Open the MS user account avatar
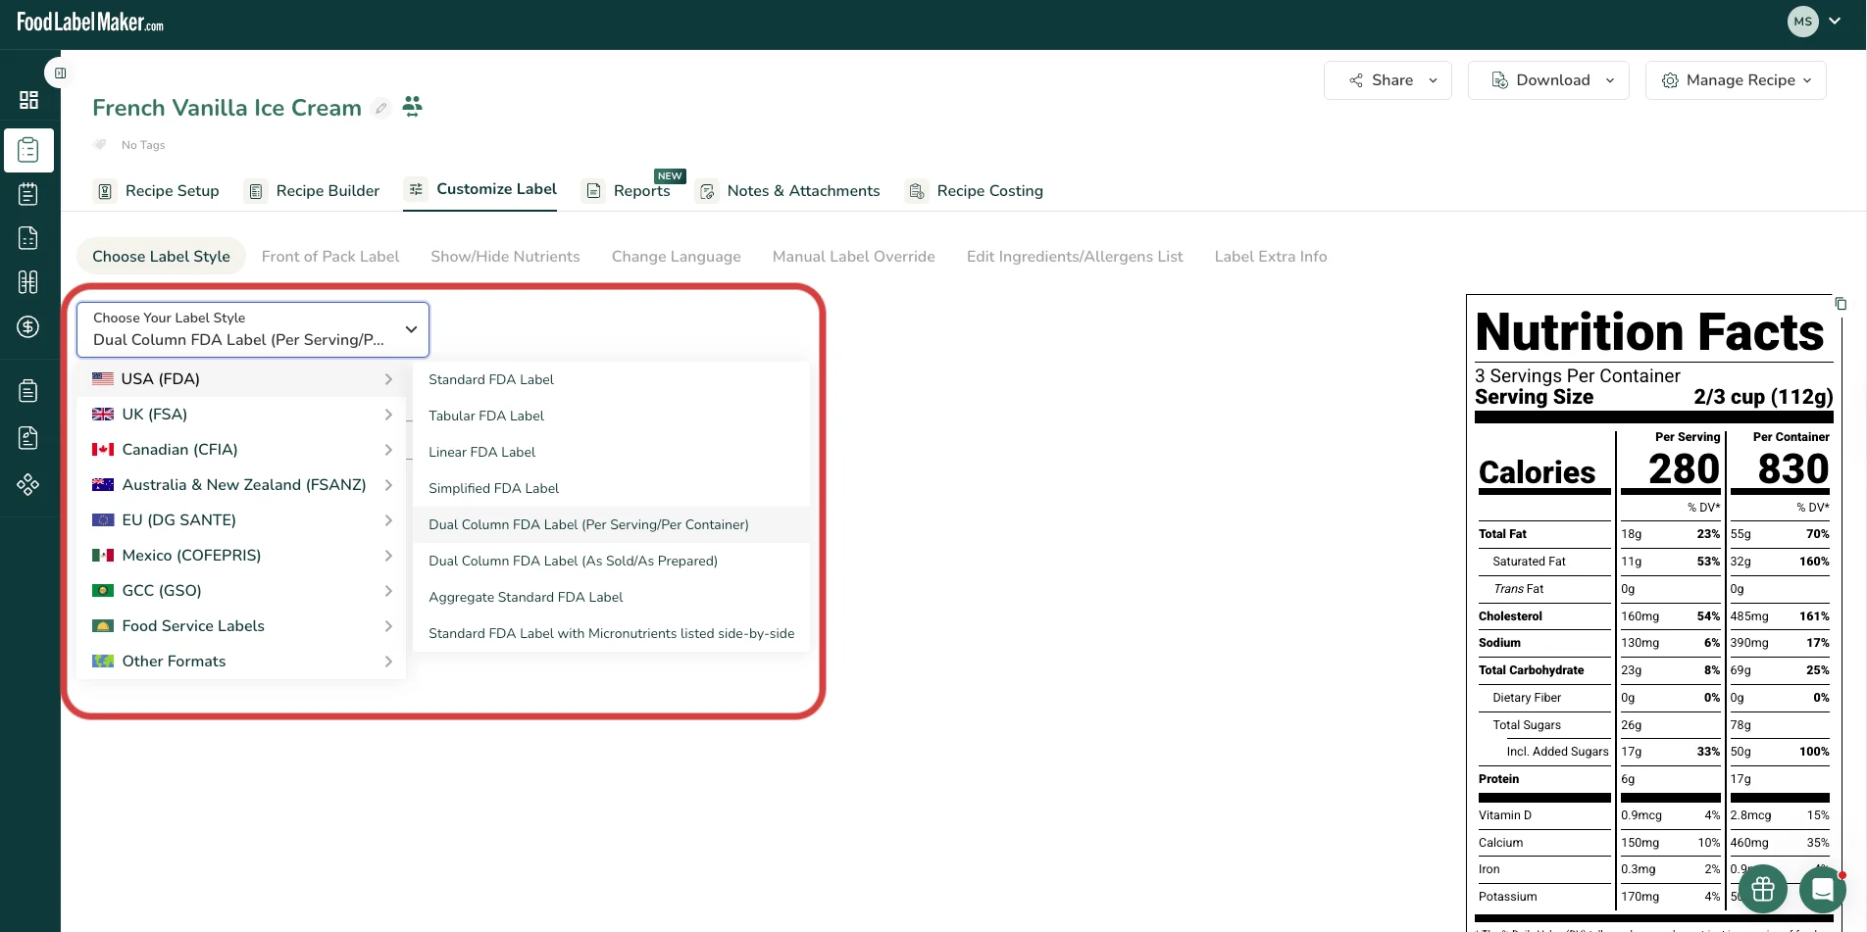The width and height of the screenshot is (1867, 932). [1803, 22]
